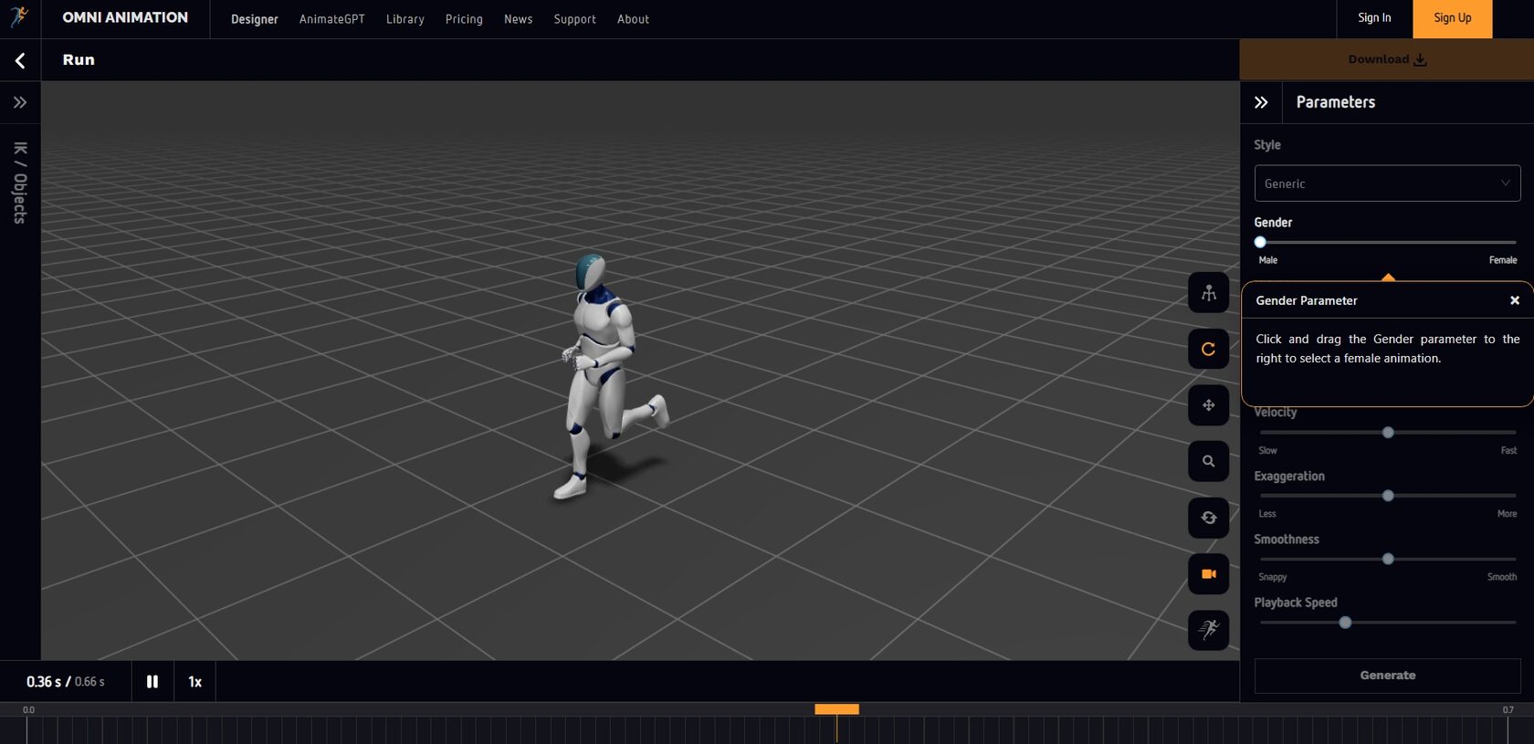1534x744 pixels.
Task: Click the Exaggeration slider handle
Action: point(1388,496)
